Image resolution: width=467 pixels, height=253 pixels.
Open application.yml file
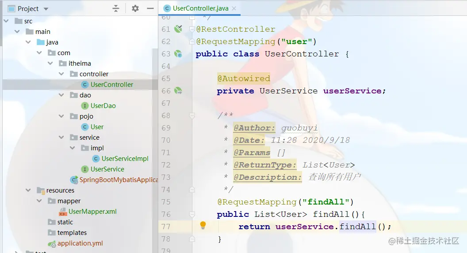(80, 243)
